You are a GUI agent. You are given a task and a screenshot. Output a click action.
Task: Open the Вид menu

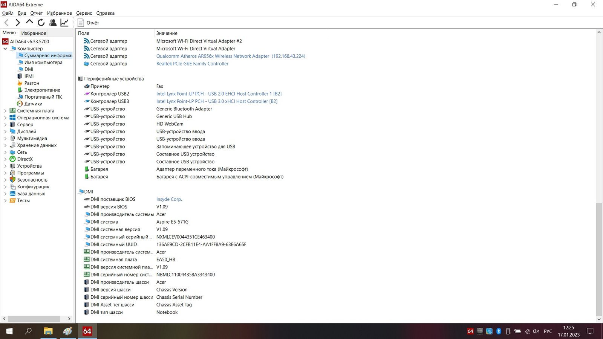pyautogui.click(x=22, y=13)
